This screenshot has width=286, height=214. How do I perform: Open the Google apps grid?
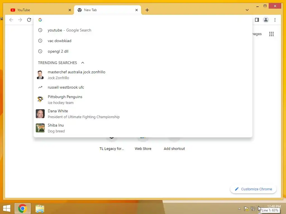(271, 34)
